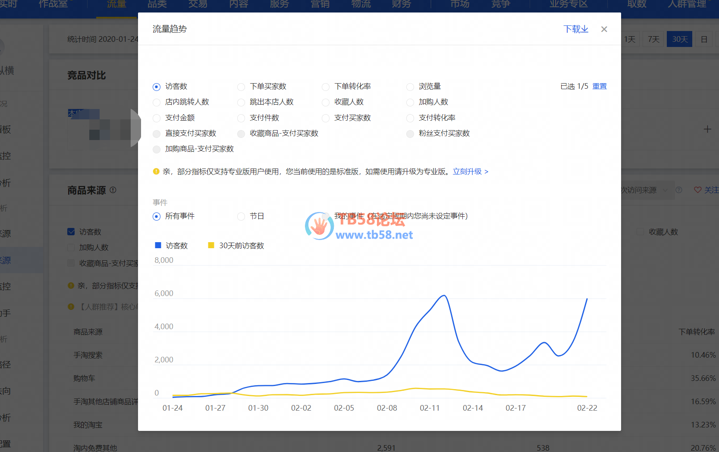Viewport: 719px width, 452px height.
Task: Close the 流量趋势 dialog
Action: 604,29
